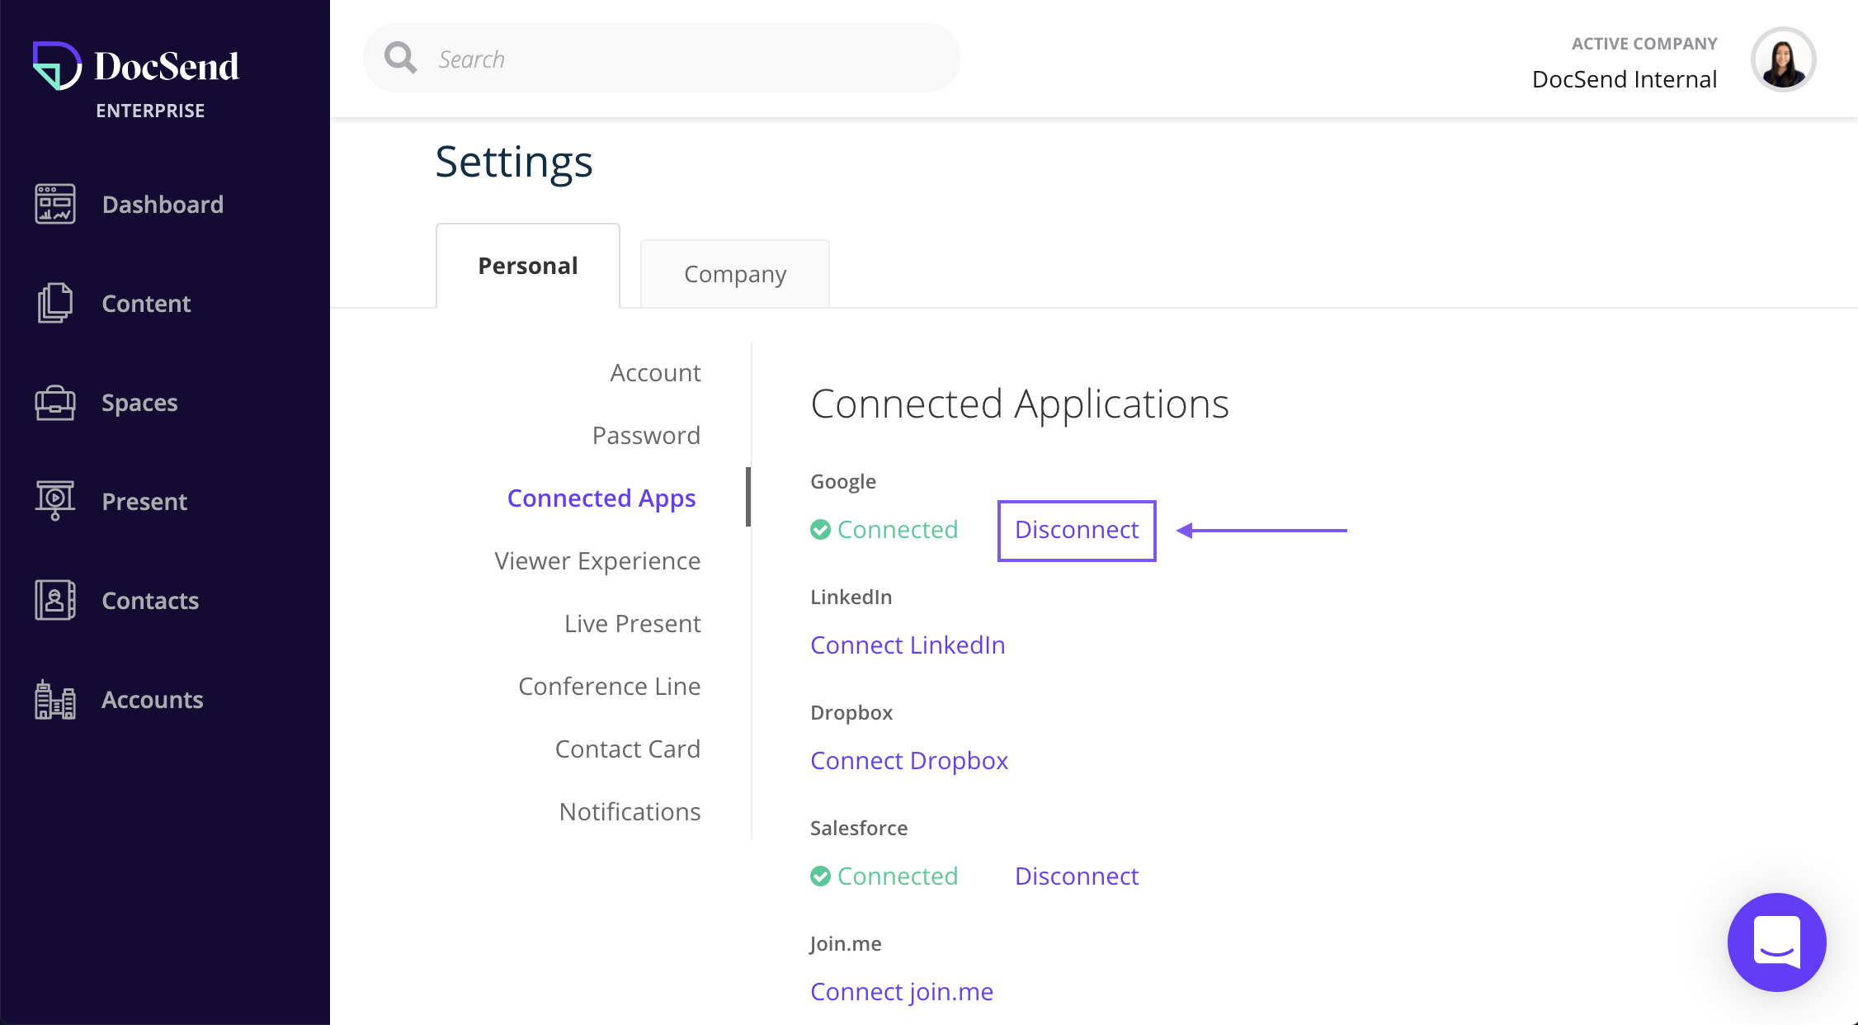
Task: Open the user profile avatar
Action: [1783, 59]
